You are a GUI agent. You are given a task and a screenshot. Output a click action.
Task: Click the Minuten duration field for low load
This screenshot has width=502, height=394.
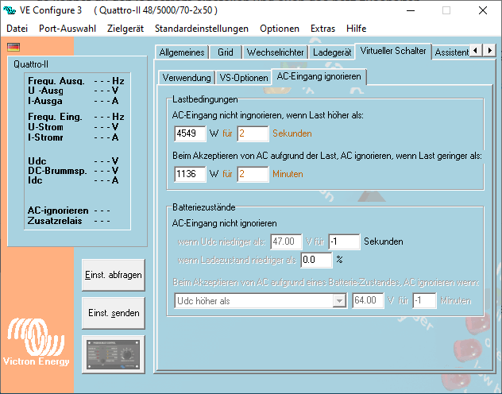tap(253, 174)
